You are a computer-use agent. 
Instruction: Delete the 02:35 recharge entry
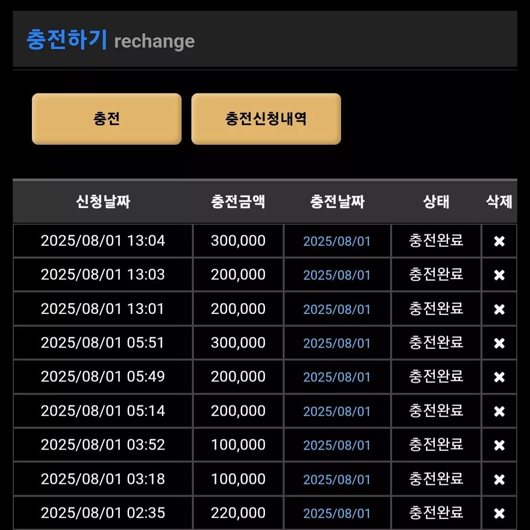(499, 513)
